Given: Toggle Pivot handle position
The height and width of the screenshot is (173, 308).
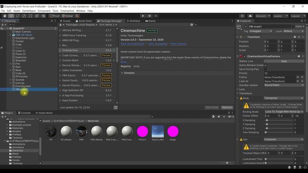Looking at the screenshot, I should [x=54, y=16].
